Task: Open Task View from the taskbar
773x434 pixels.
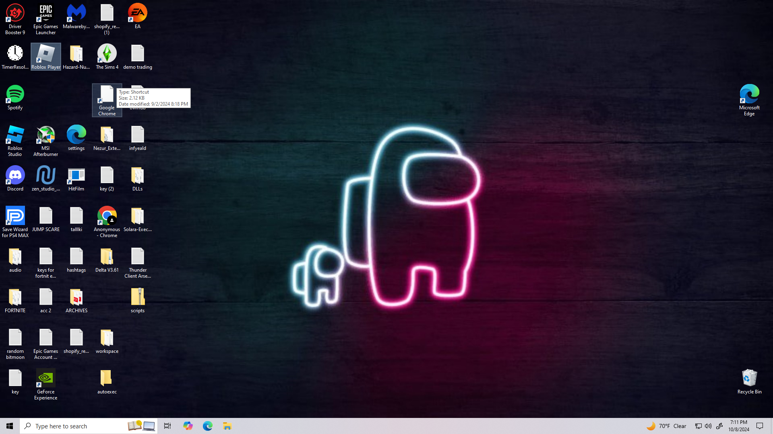Action: (x=167, y=426)
